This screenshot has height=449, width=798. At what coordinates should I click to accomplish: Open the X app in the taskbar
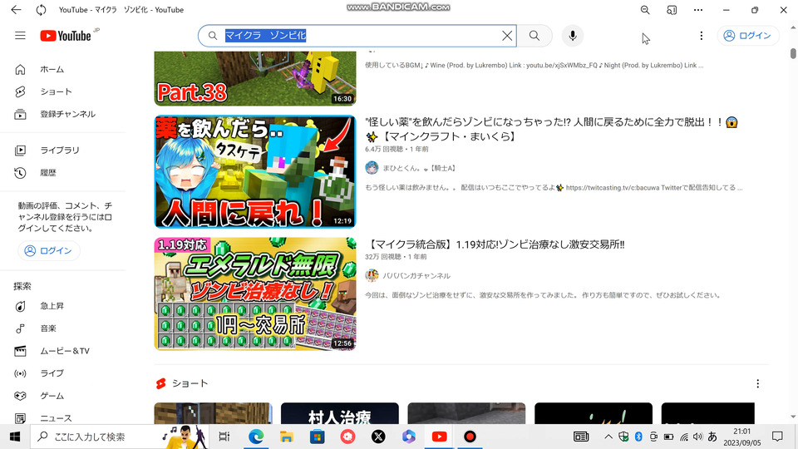(378, 437)
